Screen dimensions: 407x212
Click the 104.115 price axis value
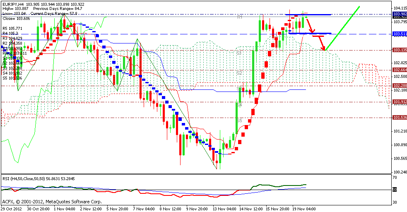click(400, 8)
